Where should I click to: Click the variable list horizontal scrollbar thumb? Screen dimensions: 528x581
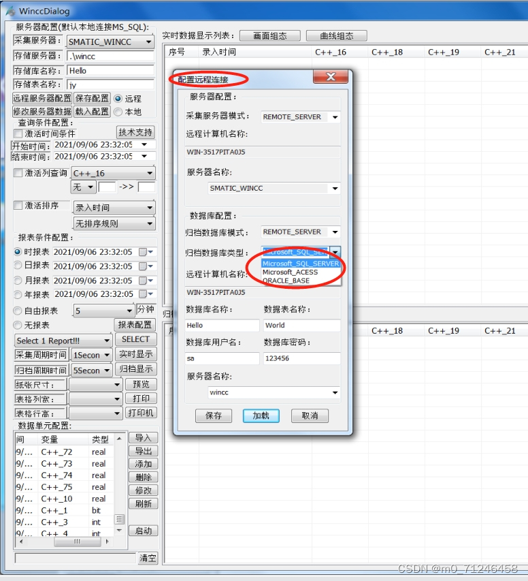(78, 541)
